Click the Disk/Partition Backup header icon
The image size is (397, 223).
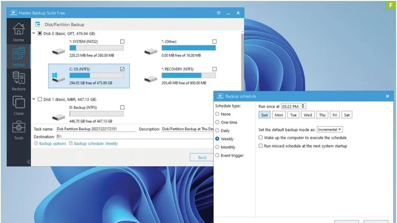(x=38, y=24)
